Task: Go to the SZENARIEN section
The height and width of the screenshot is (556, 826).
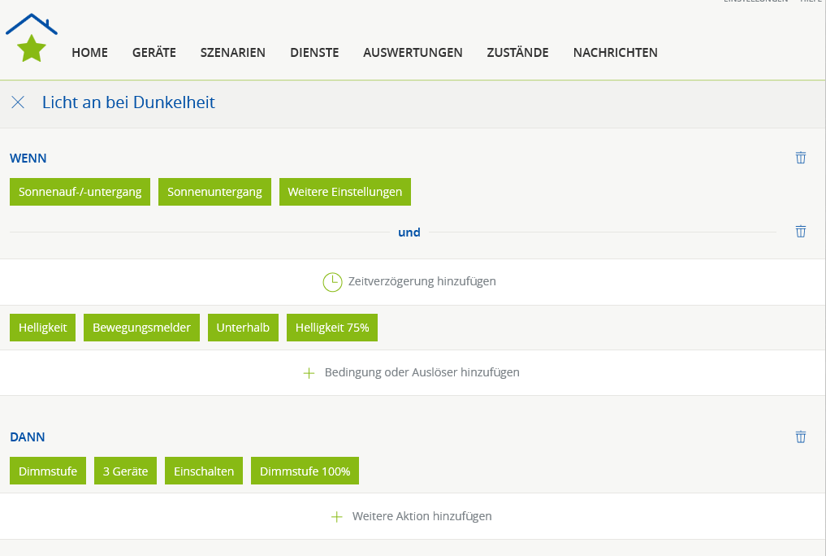Action: [233, 53]
